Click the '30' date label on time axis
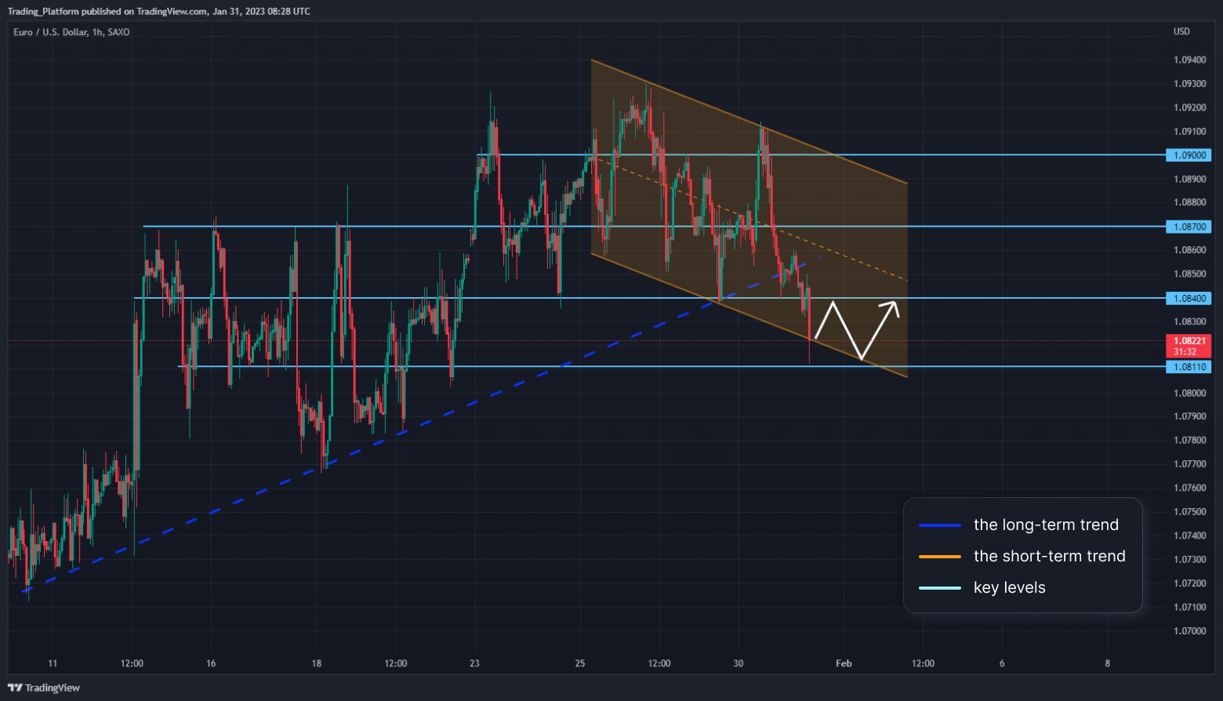 pos(739,663)
